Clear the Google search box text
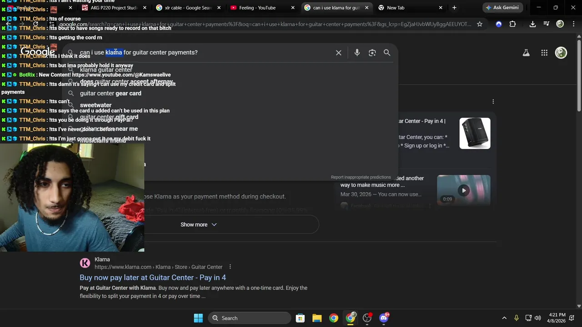The height and width of the screenshot is (327, 582). click(x=339, y=53)
